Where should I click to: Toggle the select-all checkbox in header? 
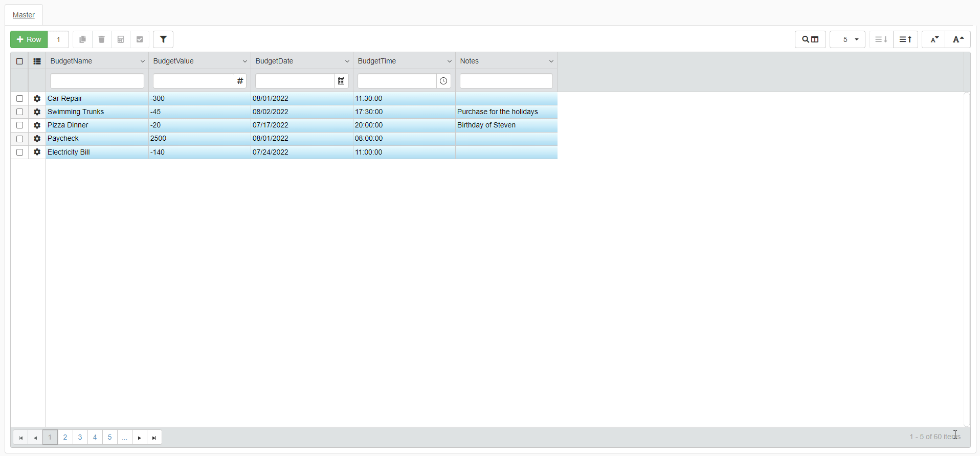pos(19,61)
